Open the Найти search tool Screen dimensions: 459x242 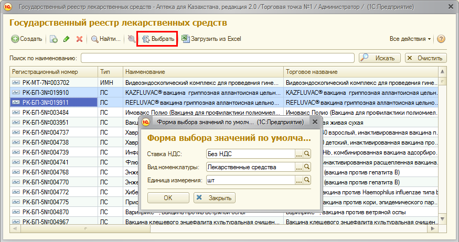(106, 39)
